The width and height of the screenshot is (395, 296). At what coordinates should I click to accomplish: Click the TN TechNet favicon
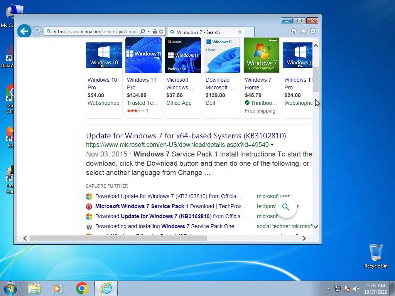89,227
